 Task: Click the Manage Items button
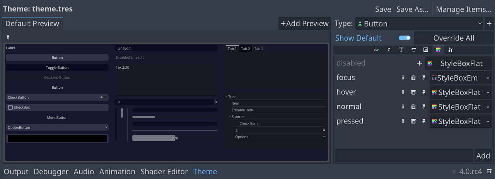tap(464, 9)
